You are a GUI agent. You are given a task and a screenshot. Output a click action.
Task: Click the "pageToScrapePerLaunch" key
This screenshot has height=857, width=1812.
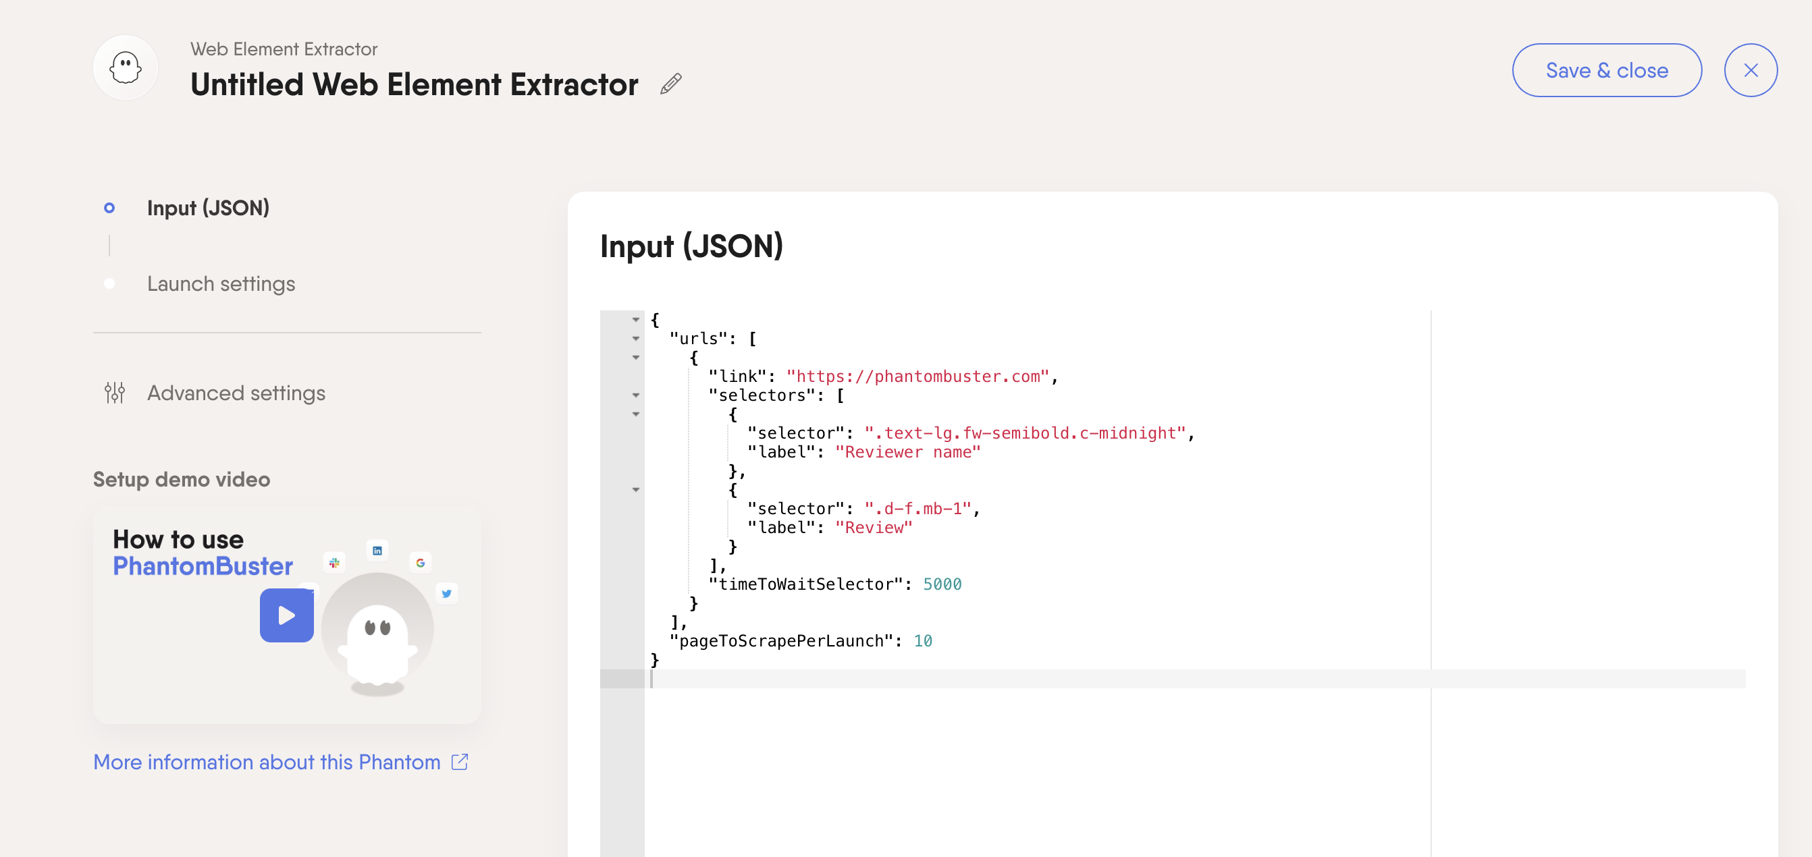pyautogui.click(x=781, y=641)
